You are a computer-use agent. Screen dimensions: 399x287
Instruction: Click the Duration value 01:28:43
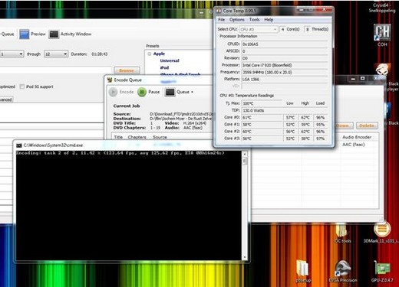click(100, 54)
